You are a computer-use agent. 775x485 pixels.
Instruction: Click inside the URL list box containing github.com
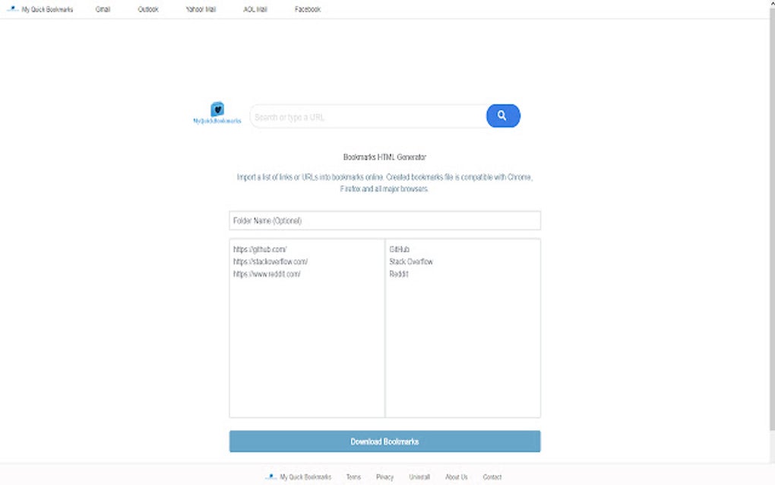[306, 327]
